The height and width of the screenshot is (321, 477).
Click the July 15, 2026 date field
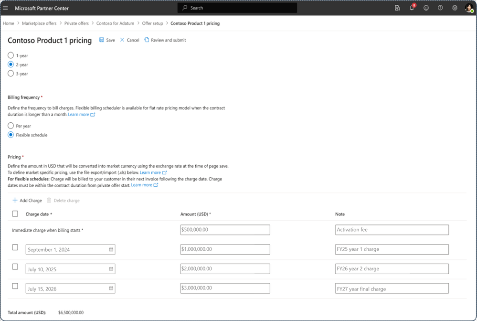click(x=70, y=289)
